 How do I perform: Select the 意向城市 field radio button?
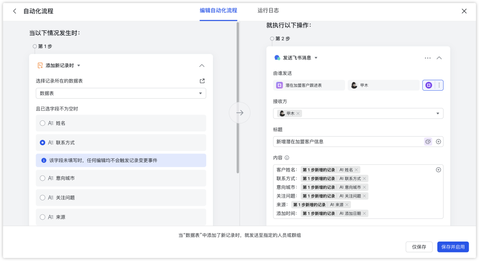coord(43,178)
